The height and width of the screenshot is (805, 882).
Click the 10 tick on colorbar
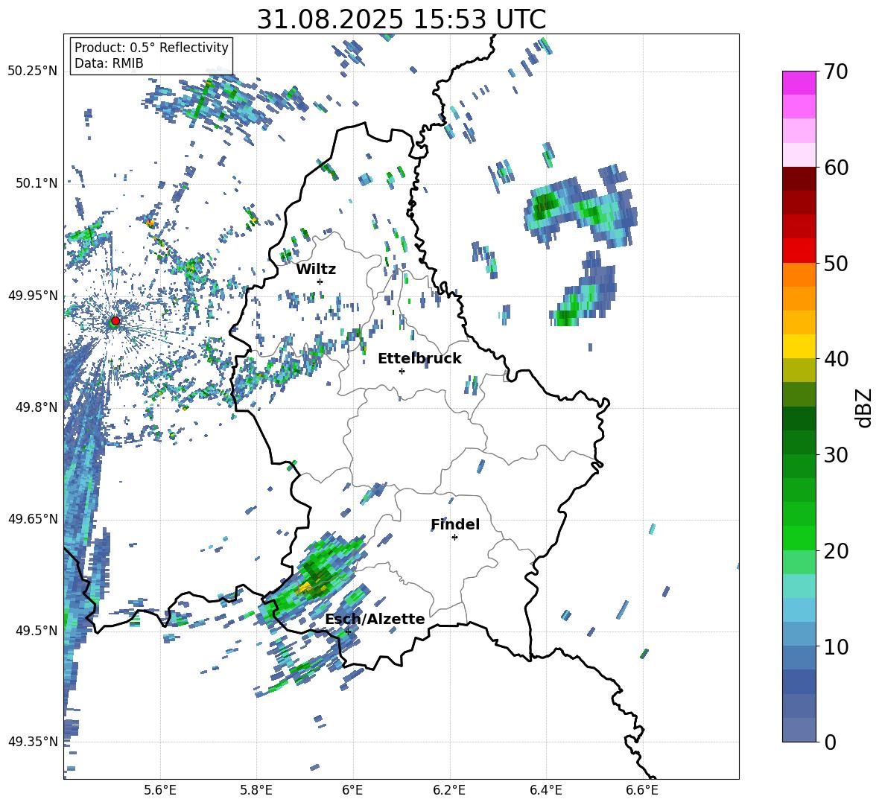pos(835,646)
